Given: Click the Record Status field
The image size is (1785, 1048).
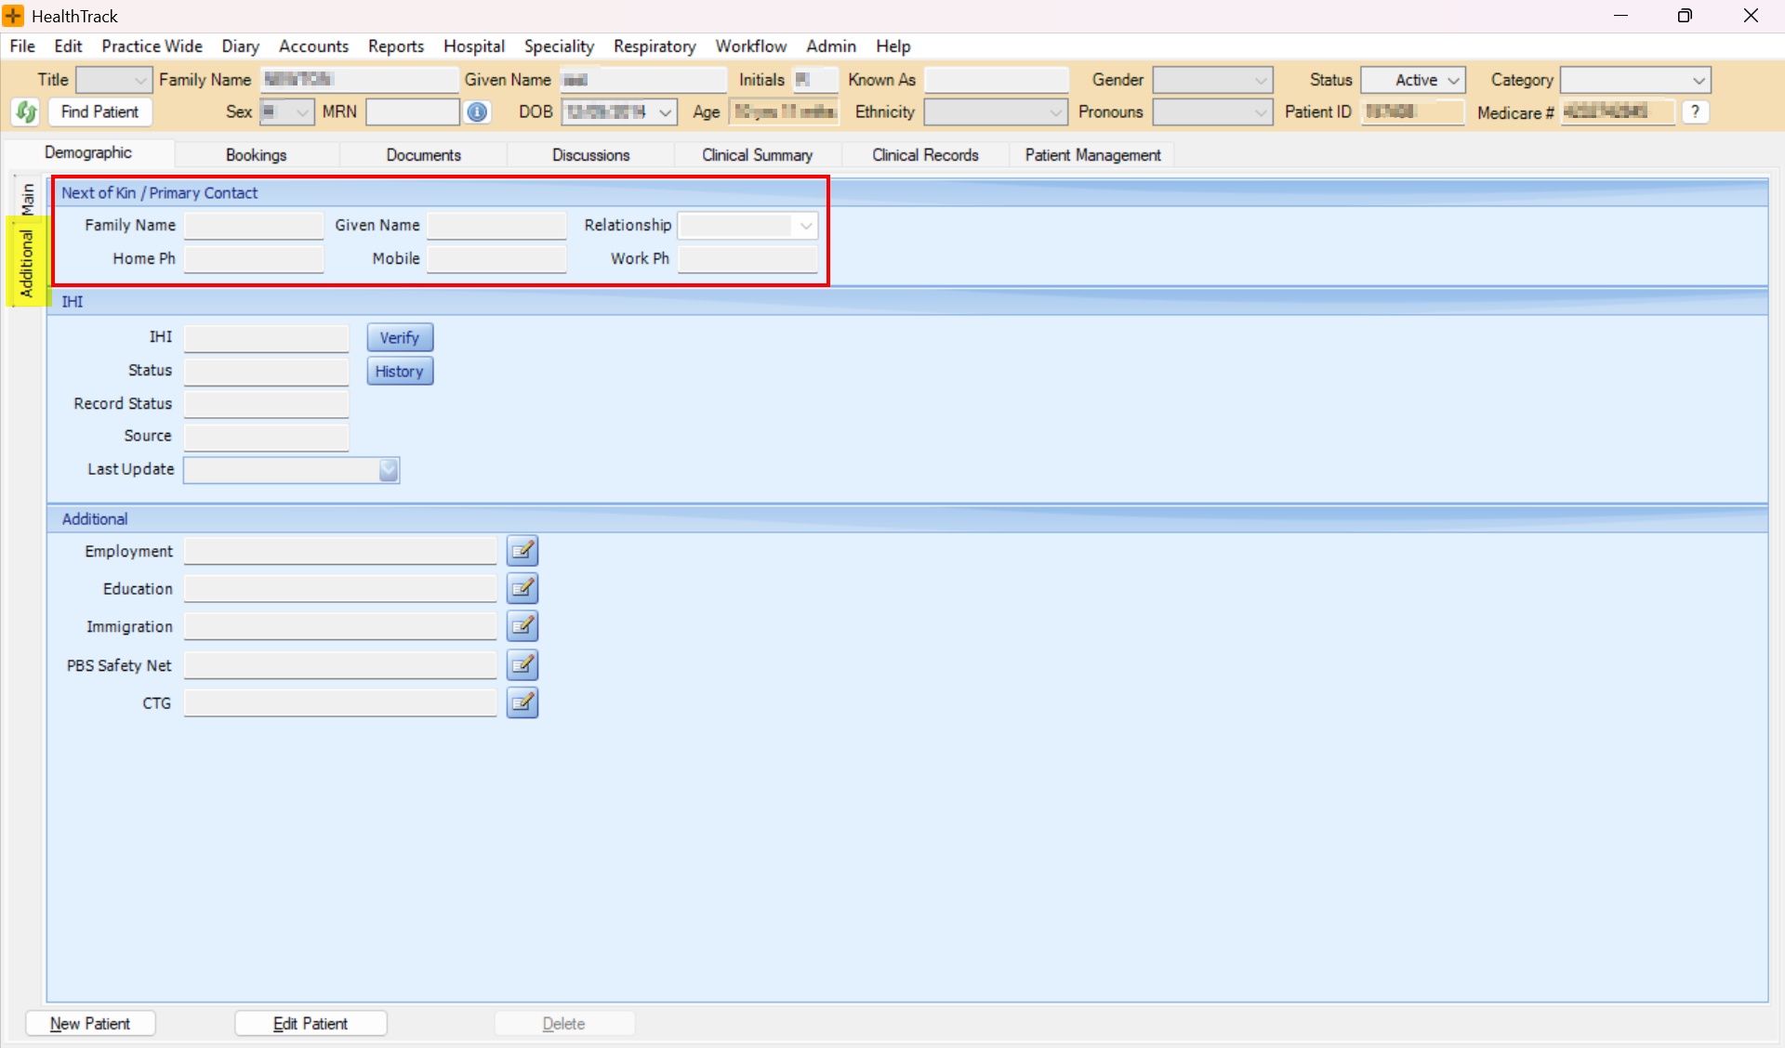Looking at the screenshot, I should point(266,404).
